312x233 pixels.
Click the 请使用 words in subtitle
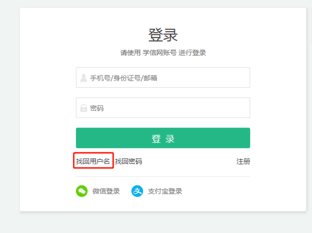click(130, 52)
